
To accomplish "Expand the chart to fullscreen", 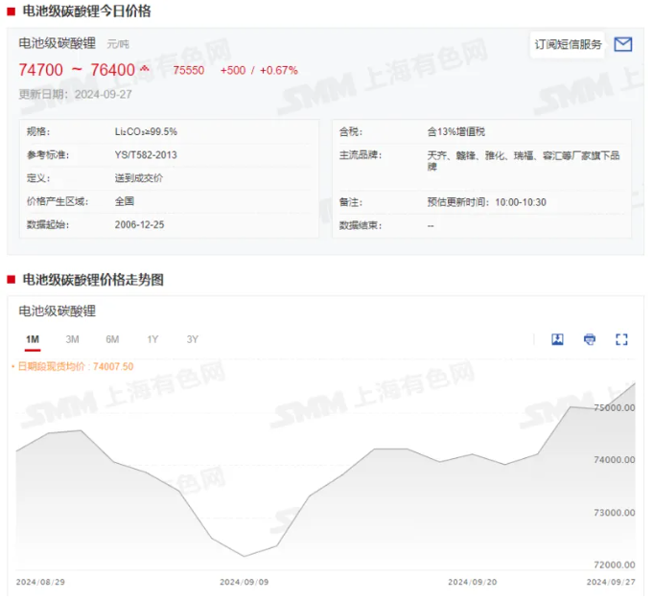I will (x=621, y=339).
